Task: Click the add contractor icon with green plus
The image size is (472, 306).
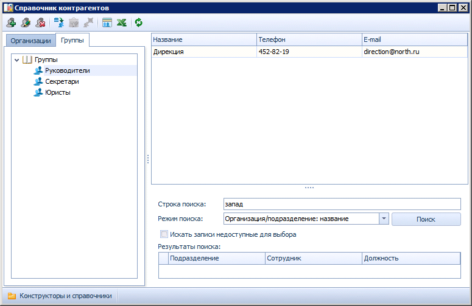Action: tap(11, 22)
